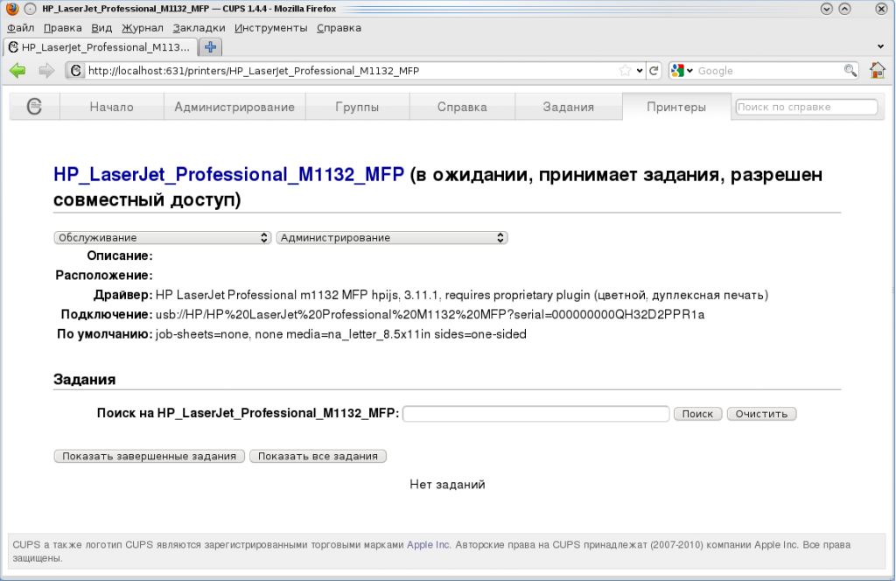
Task: Switch to the Группы tab
Action: click(357, 107)
